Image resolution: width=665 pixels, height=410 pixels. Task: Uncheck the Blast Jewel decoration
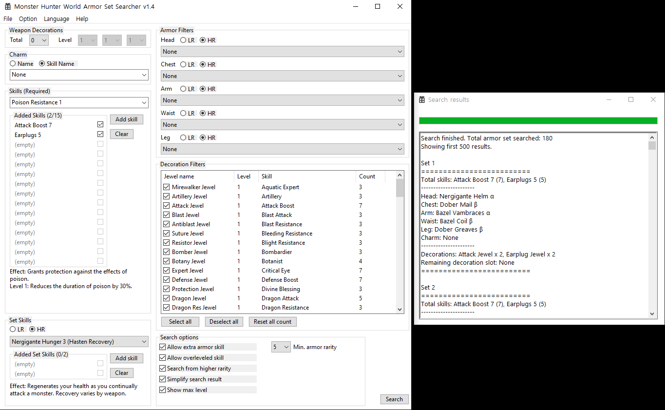(x=166, y=215)
